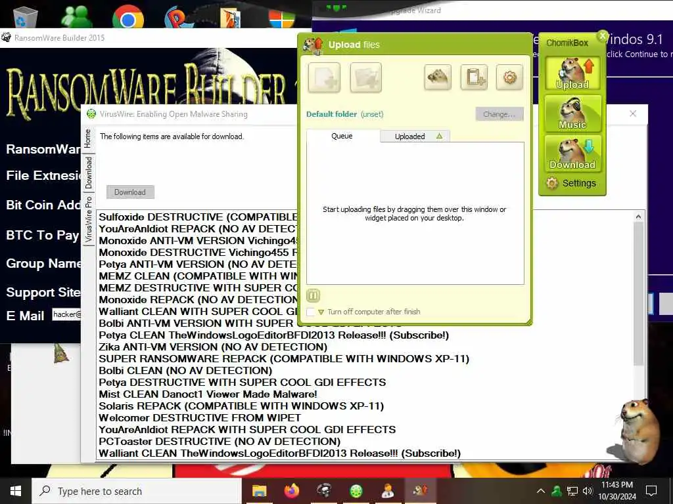
Task: Click the doctor figure taskbar icon
Action: [x=388, y=491]
